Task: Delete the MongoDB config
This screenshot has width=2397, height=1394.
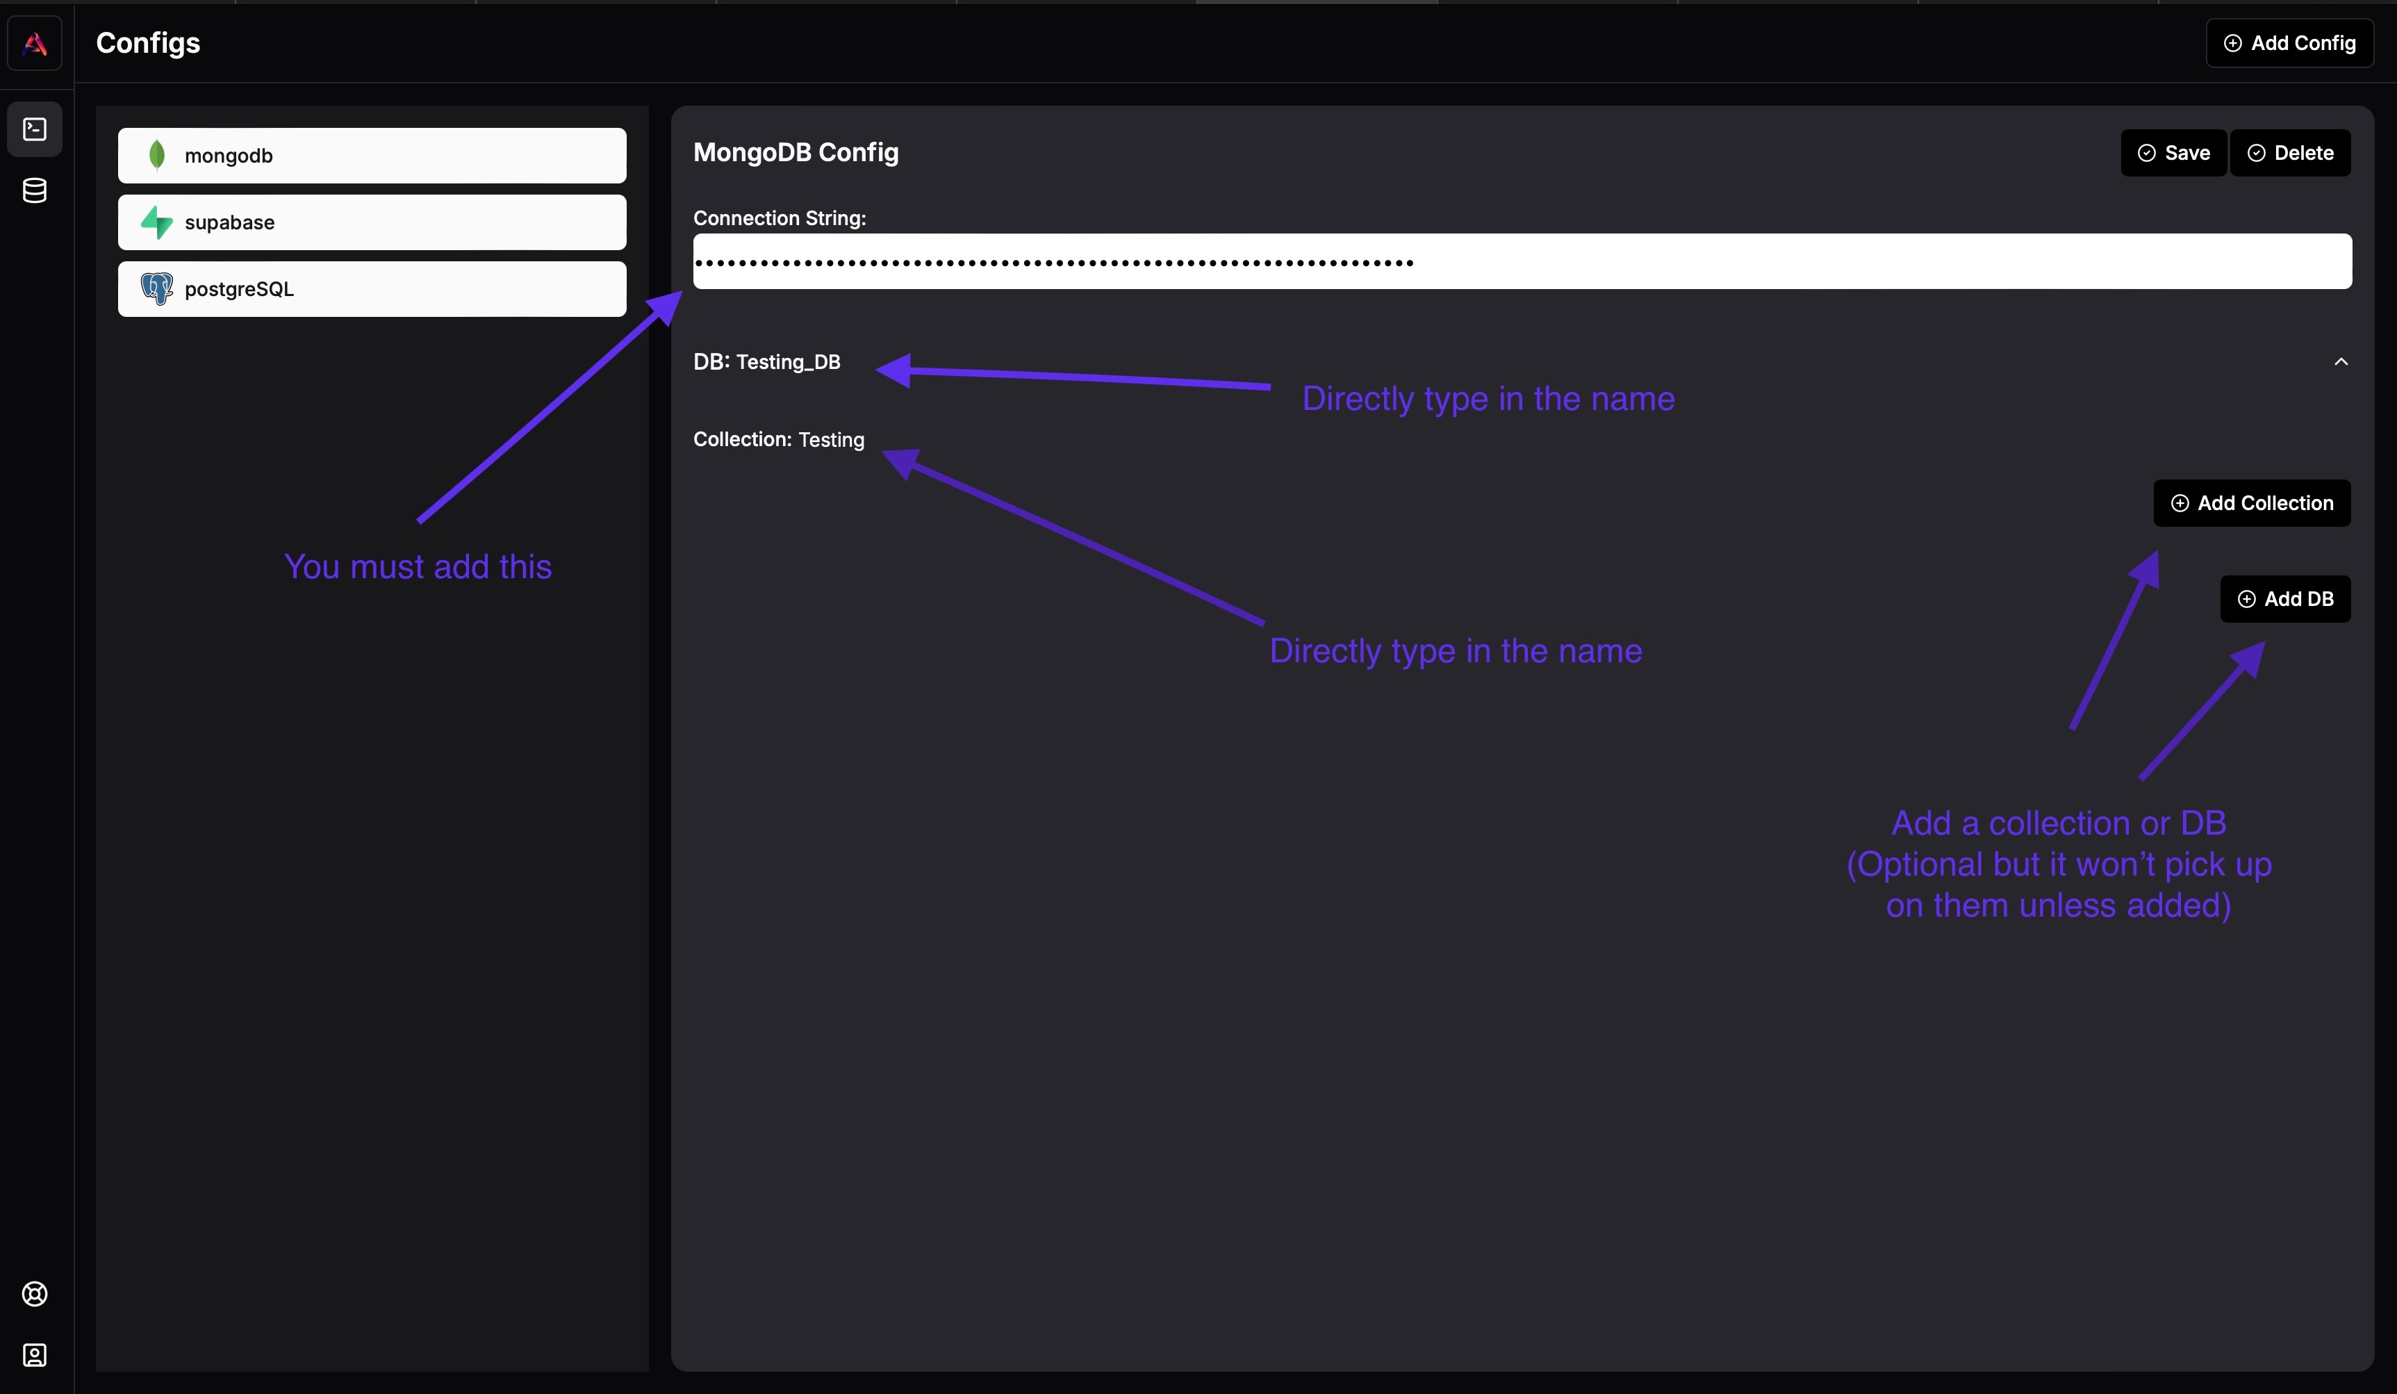Action: pyautogui.click(x=2291, y=152)
